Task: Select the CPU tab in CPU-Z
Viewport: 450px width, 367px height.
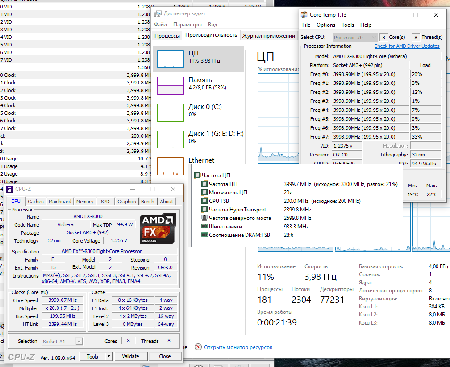Action: pyautogui.click(x=16, y=201)
